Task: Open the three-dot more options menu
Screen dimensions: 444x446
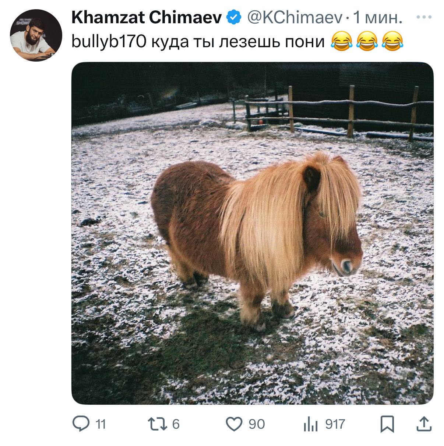Action: click(424, 17)
